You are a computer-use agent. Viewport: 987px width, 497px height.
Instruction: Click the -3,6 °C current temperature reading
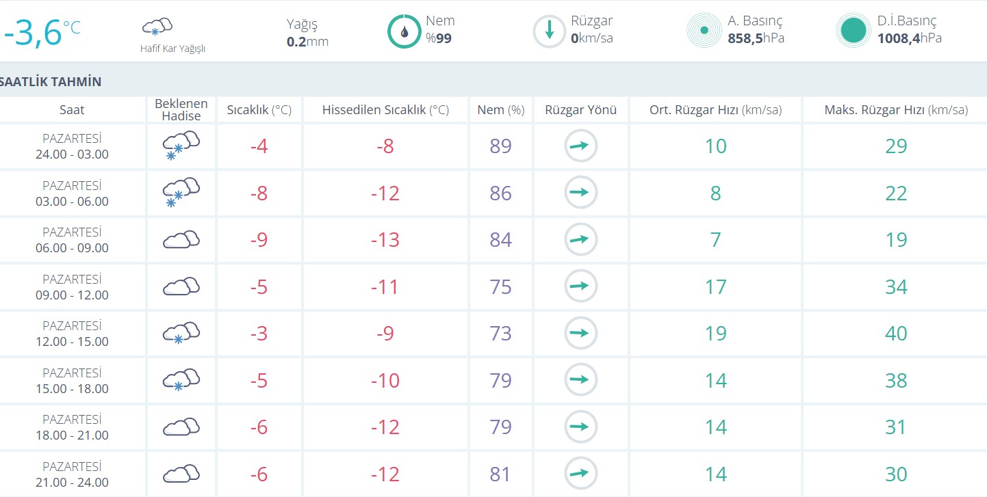(x=41, y=32)
